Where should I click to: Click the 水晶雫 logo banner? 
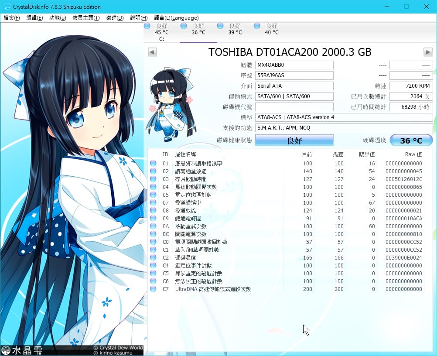[x=22, y=350]
